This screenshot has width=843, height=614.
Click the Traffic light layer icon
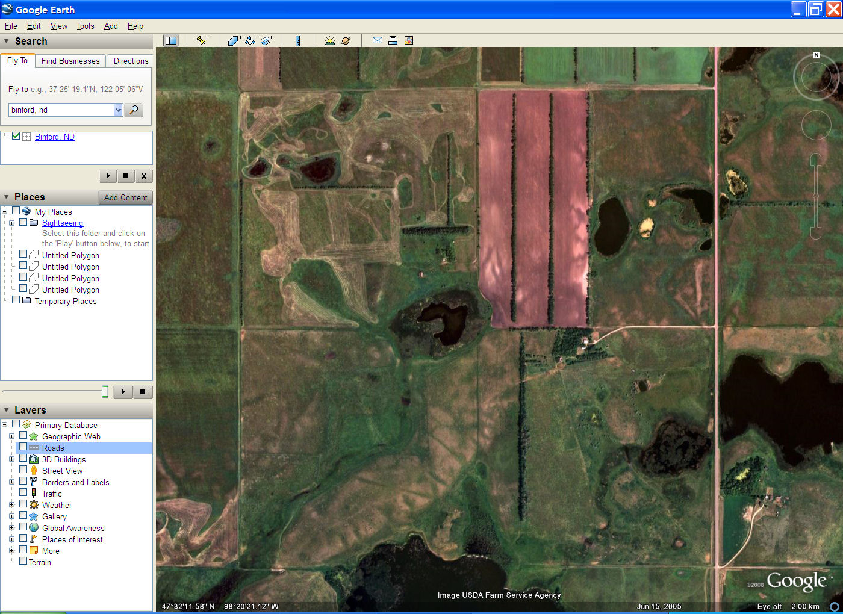pos(34,494)
